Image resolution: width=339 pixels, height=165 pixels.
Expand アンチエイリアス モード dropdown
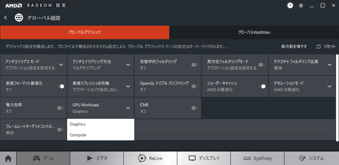click(x=61, y=65)
